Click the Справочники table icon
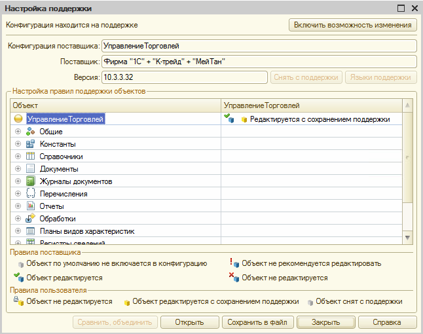Image resolution: width=423 pixels, height=334 pixels. (x=30, y=157)
